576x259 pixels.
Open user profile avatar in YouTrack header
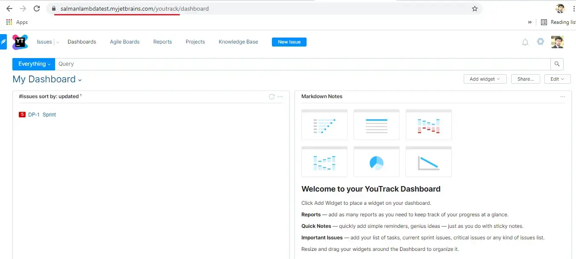pyautogui.click(x=557, y=42)
